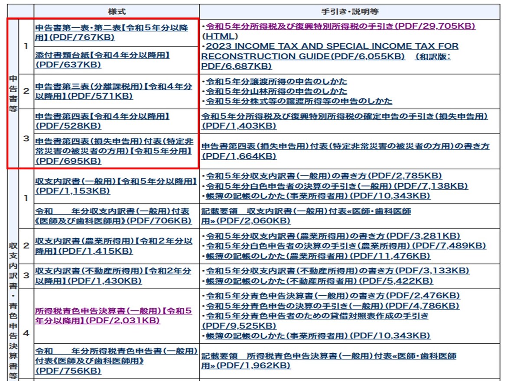Open 令和5年分青色申告決算書(一般用)の書き方(PDF/2,476KB)

[333, 296]
